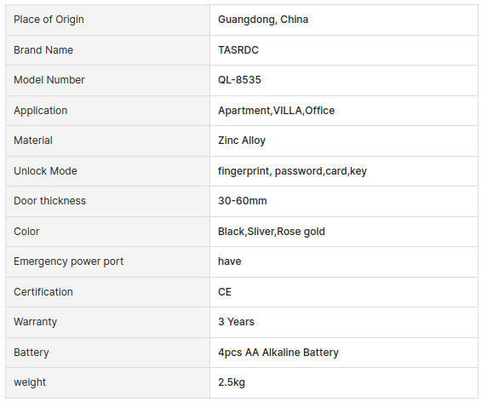
Task: Select fingerprint, password,card,key text
Action: coord(292,171)
